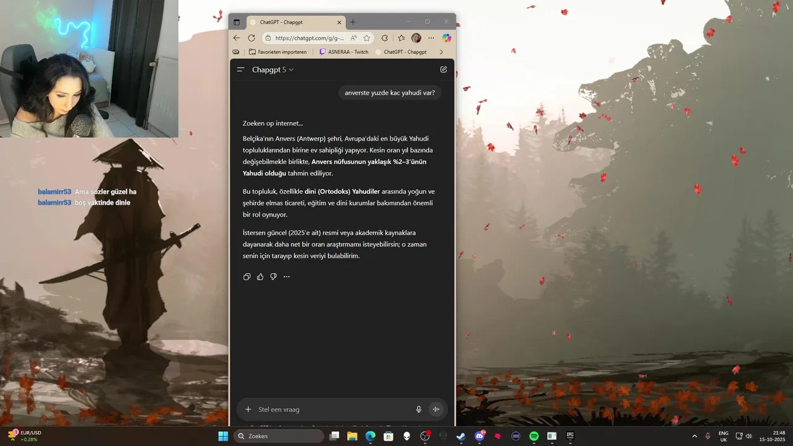Add this page to favorites

click(367, 38)
